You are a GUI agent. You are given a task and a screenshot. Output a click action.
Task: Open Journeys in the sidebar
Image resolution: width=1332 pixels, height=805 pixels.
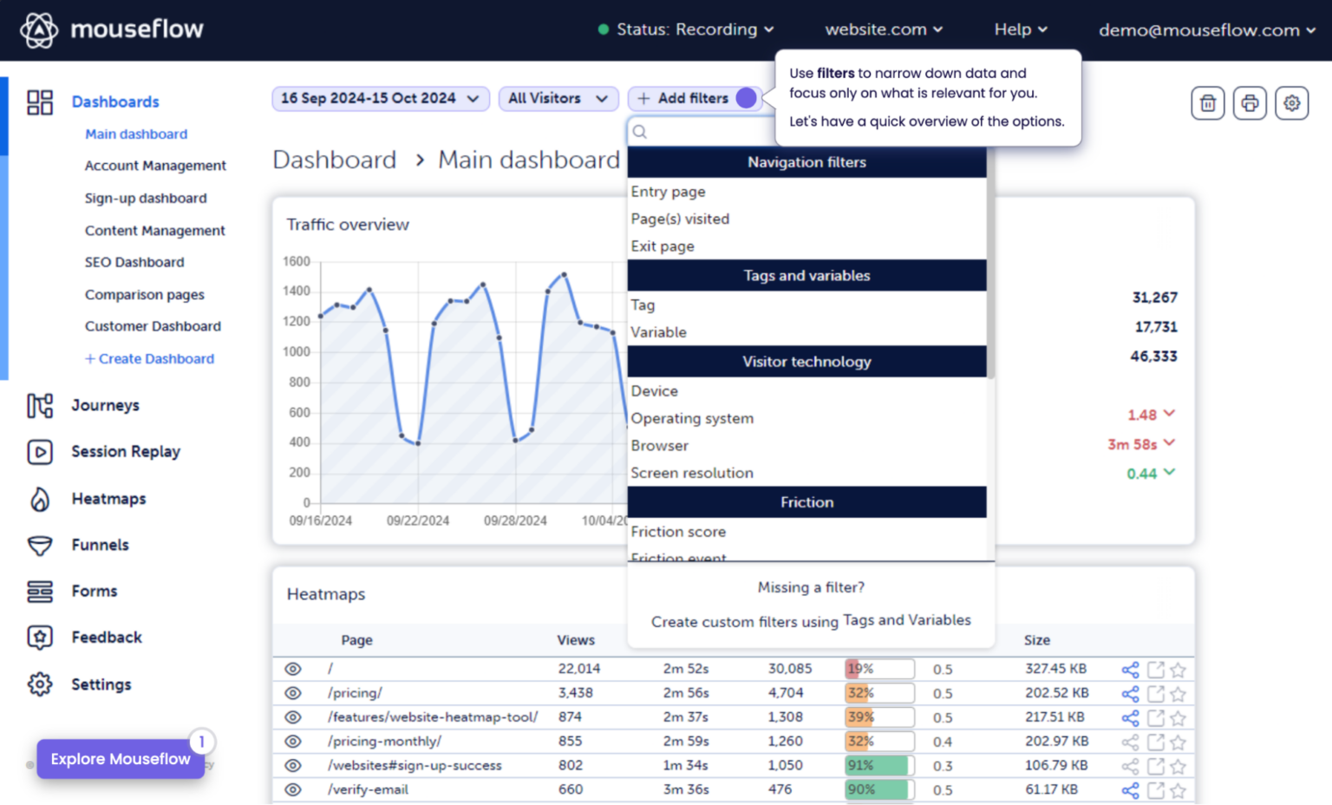pyautogui.click(x=105, y=405)
